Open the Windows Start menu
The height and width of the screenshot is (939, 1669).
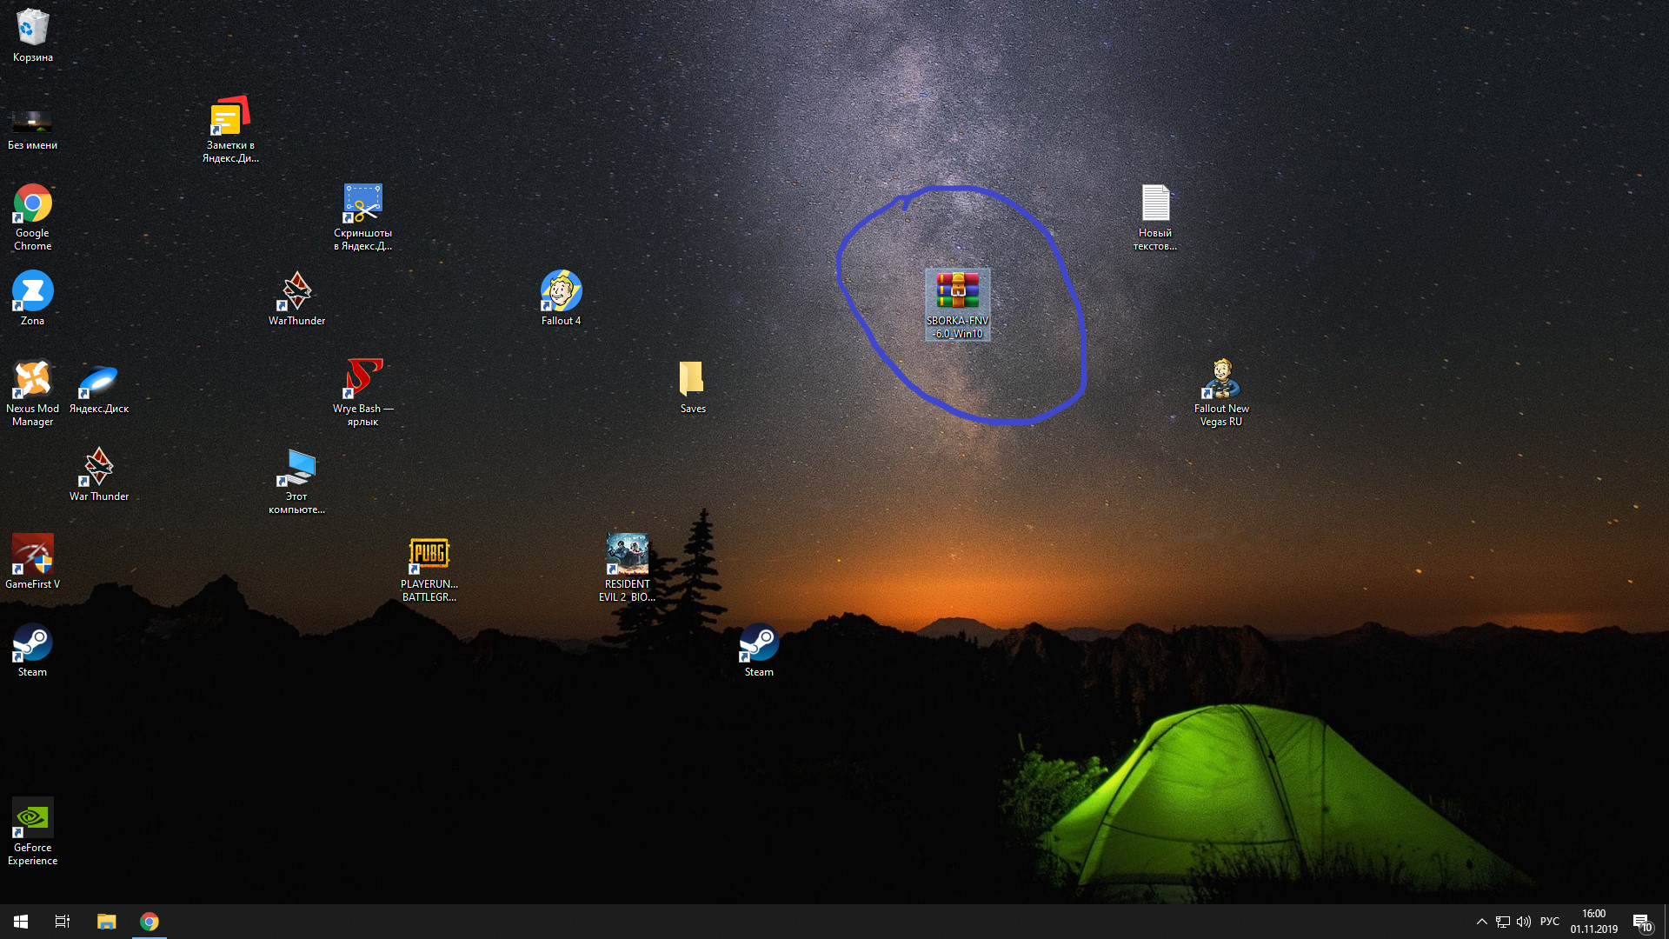[21, 922]
